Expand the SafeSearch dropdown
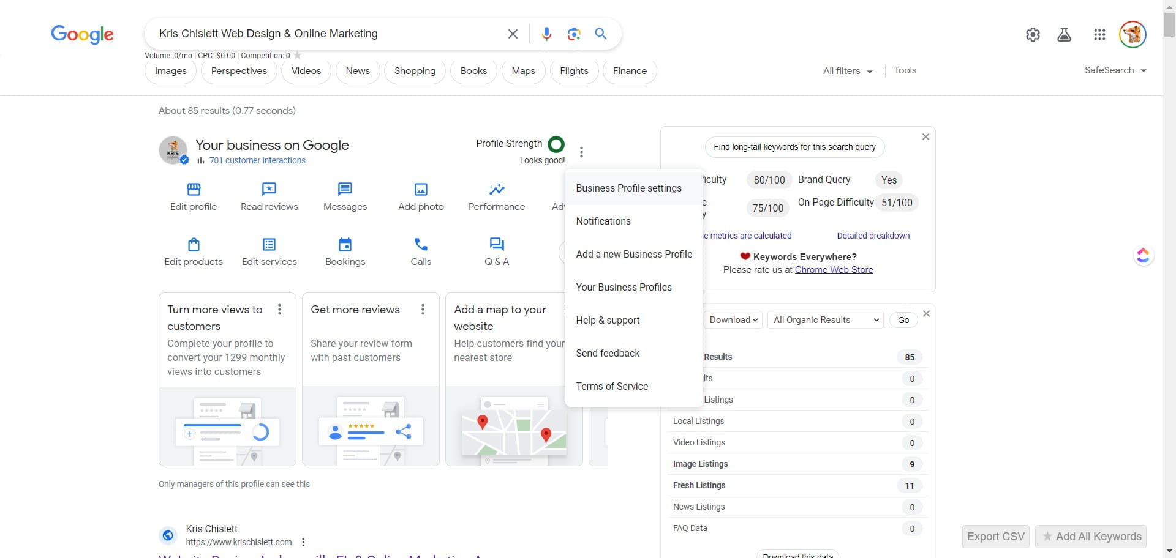 point(1115,70)
